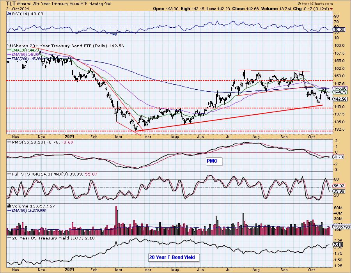
Task: Click the price tag 142.56 on right axis
Action: (340, 99)
